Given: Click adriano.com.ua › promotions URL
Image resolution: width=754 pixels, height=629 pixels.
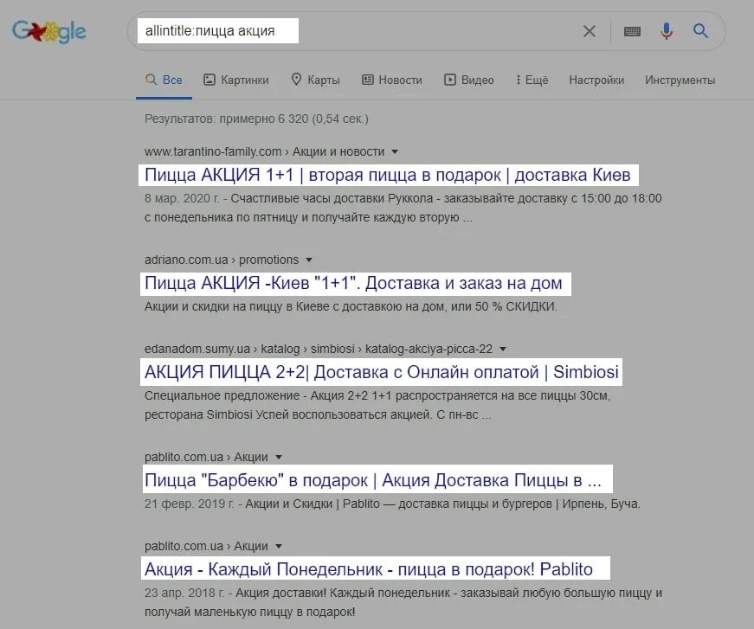Looking at the screenshot, I should pos(222,260).
